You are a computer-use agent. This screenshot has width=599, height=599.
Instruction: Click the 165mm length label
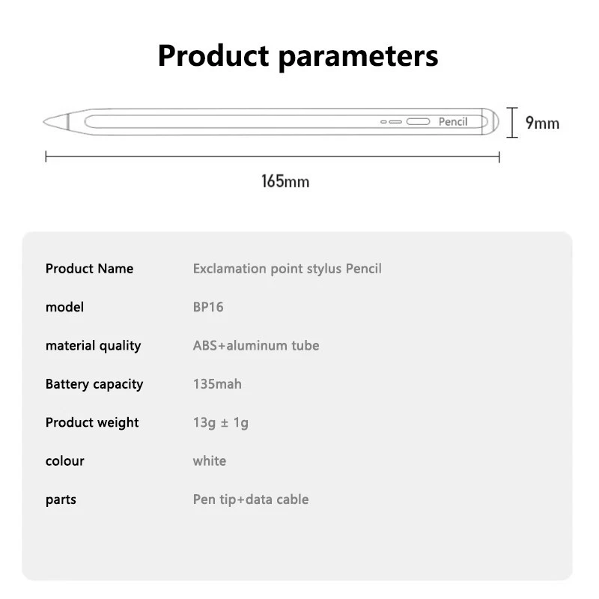pyautogui.click(x=285, y=181)
